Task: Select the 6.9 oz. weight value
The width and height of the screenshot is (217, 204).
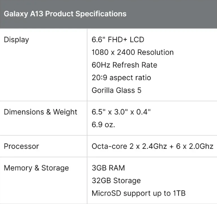Action: 103,125
